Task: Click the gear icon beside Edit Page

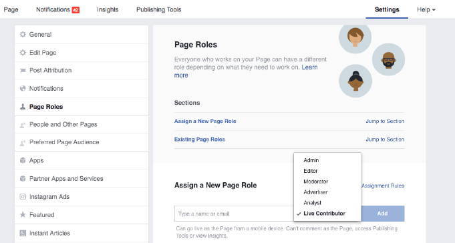Action: 23,53
